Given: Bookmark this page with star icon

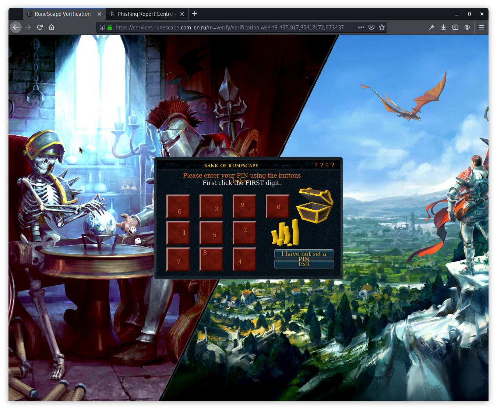Looking at the screenshot, I should [x=382, y=27].
